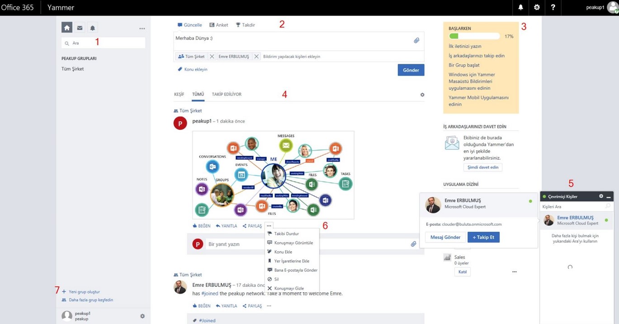Remove Tüm Şirket recipient from the post
Viewport: 619px width, 324px height.
click(x=212, y=57)
